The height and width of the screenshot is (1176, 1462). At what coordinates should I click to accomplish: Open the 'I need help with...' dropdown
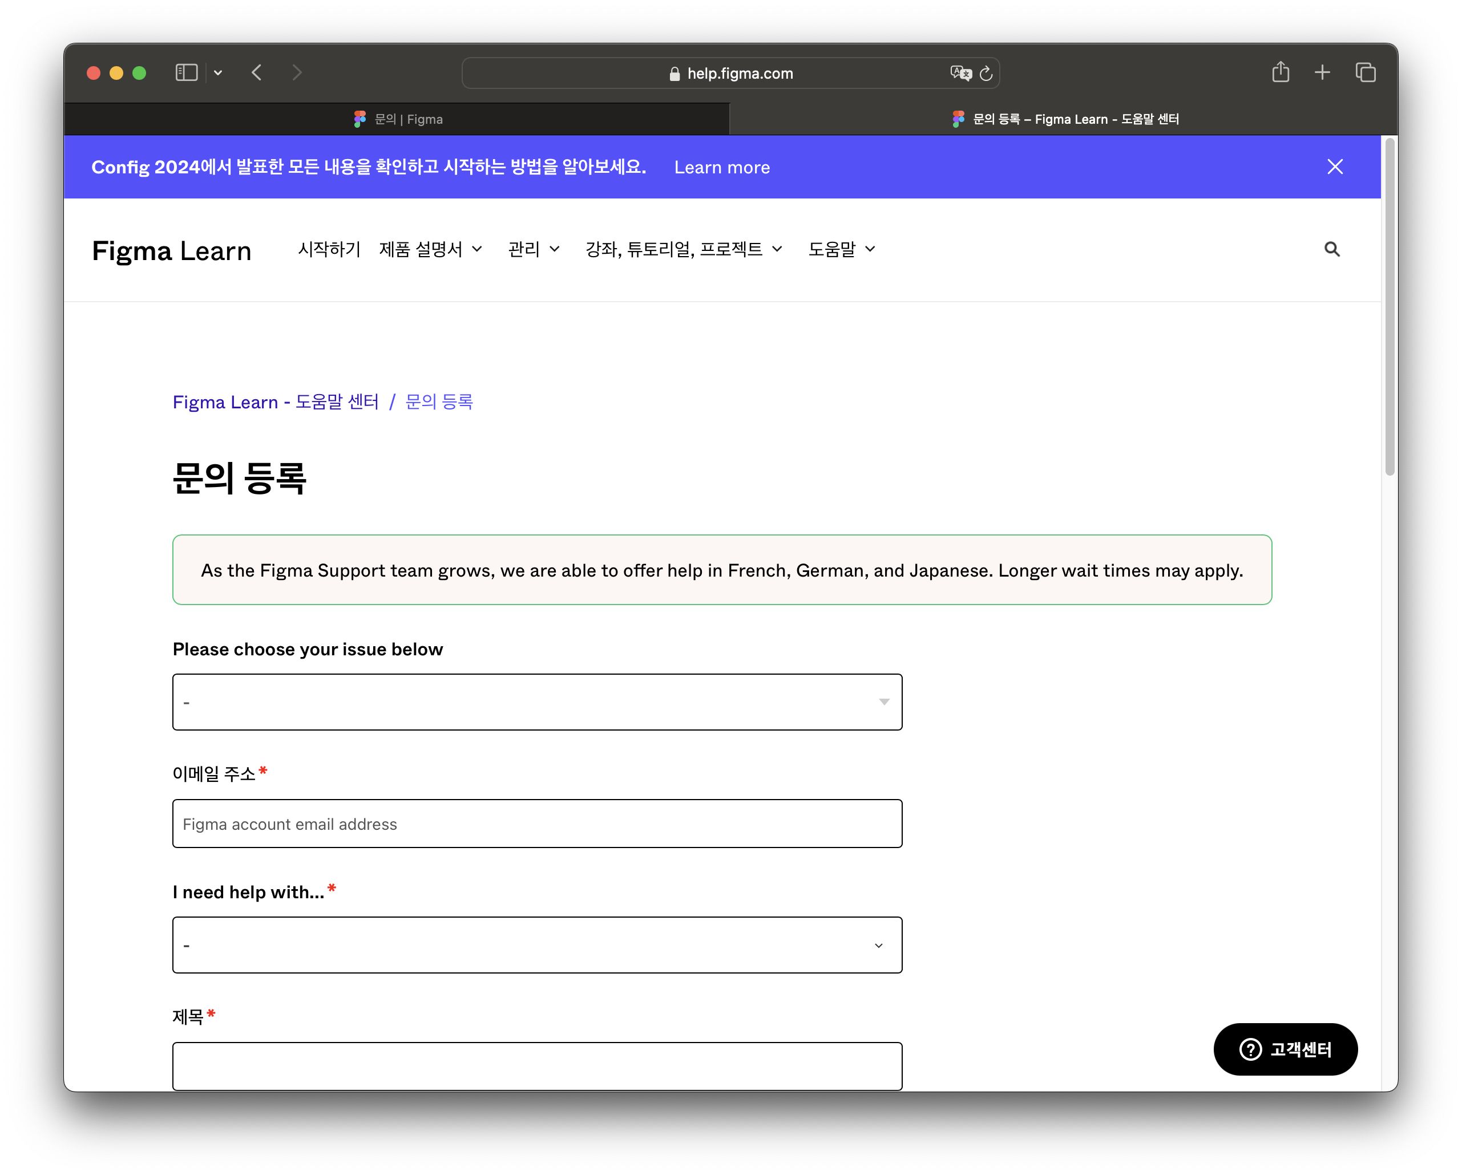537,945
